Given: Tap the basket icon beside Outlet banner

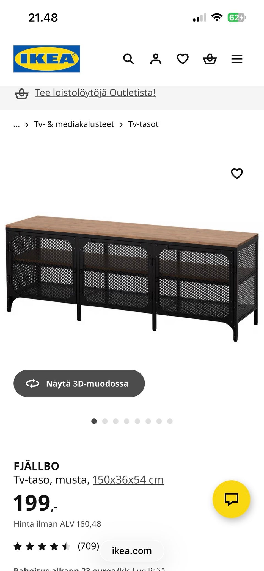Looking at the screenshot, I should (21, 94).
